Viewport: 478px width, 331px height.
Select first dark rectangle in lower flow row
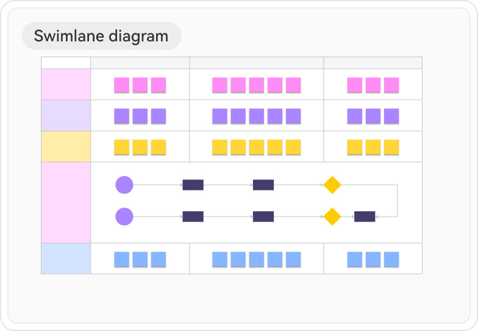point(193,216)
